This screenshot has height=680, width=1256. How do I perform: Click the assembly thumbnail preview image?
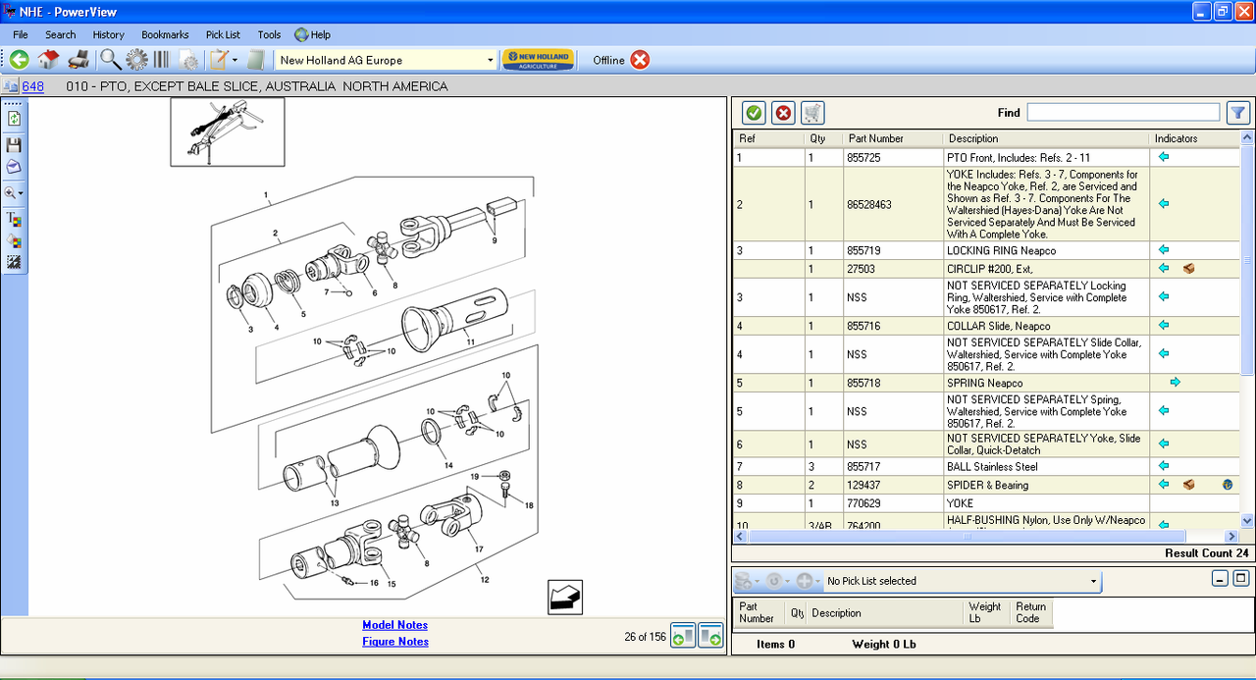pyautogui.click(x=228, y=131)
